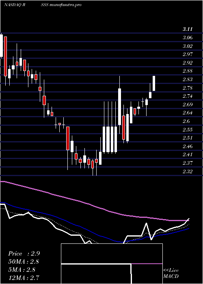Click the '12MA : 2.7' readout

[24, 278]
